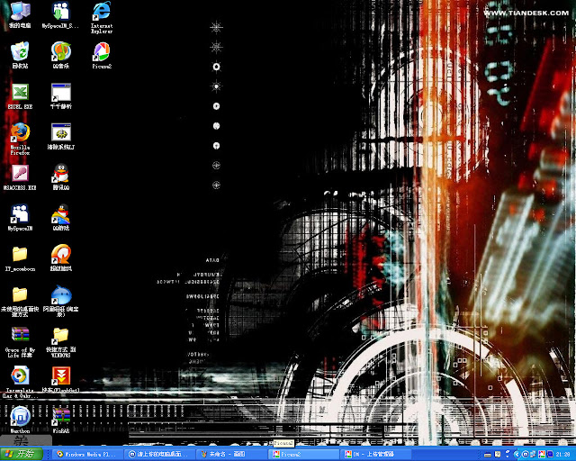Launch the Tencent QQ (腾讯QQ) penguin shortcut
The height and width of the screenshot is (461, 576).
[61, 176]
